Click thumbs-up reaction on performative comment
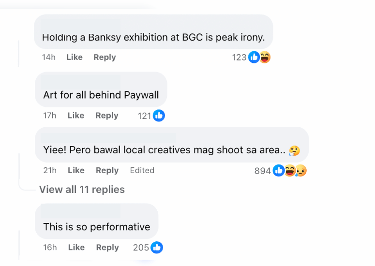 [x=157, y=247]
